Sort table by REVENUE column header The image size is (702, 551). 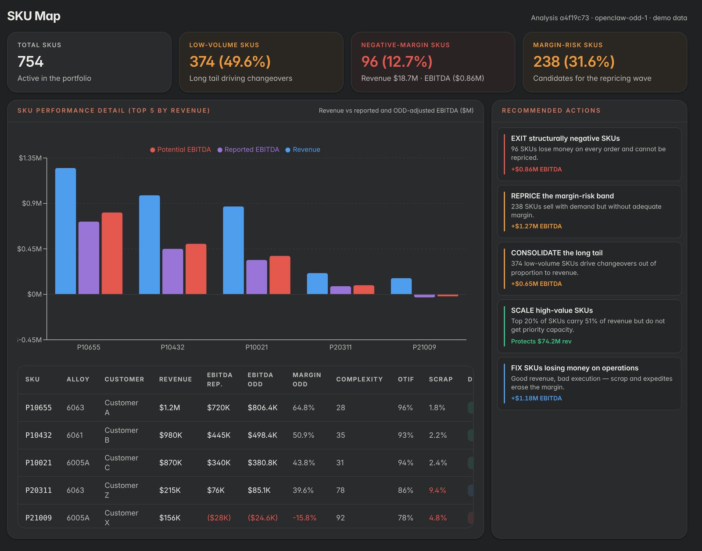pyautogui.click(x=175, y=379)
